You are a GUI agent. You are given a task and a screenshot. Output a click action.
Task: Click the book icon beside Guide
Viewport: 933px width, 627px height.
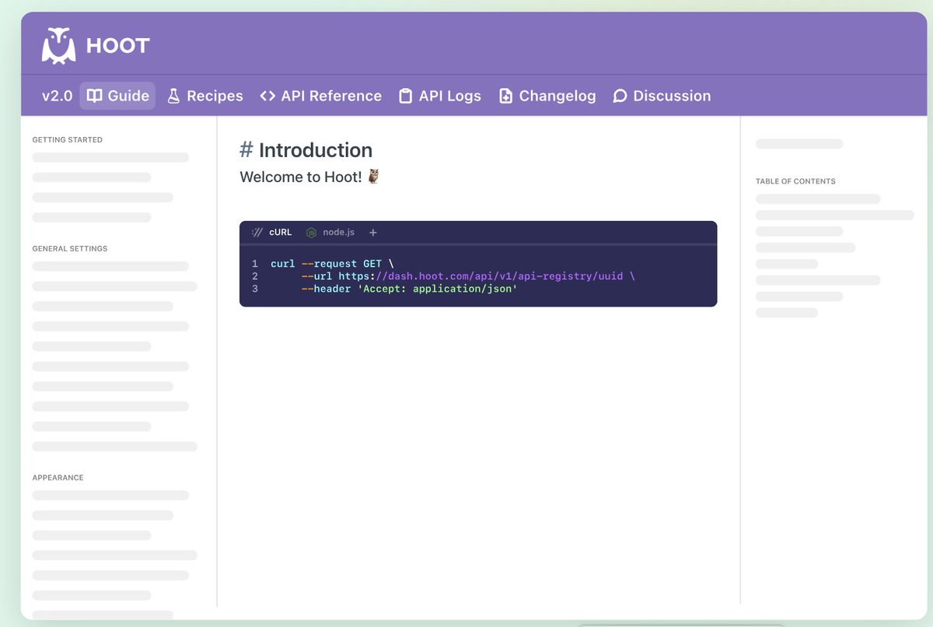[x=94, y=96]
